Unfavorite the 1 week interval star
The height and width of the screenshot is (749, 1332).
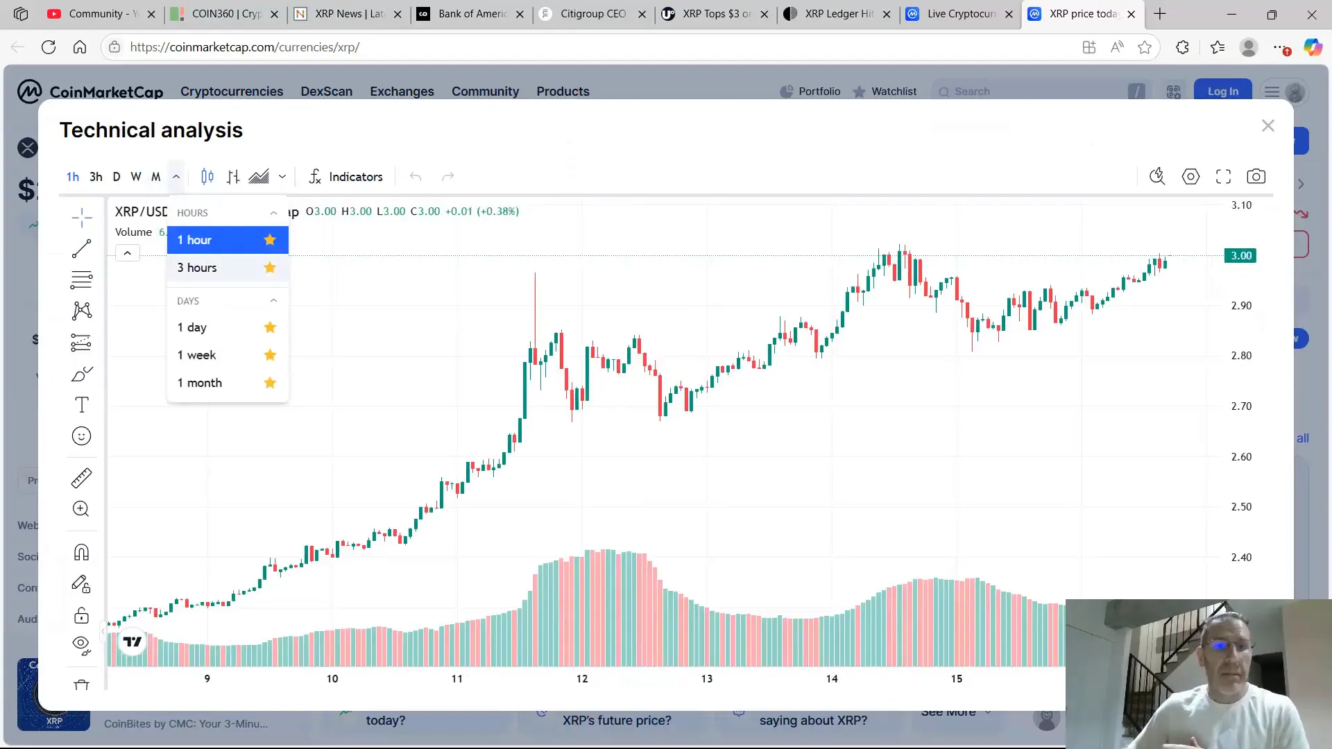[270, 355]
